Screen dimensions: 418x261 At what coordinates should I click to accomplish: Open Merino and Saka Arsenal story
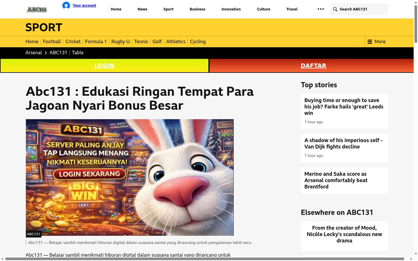pyautogui.click(x=336, y=180)
